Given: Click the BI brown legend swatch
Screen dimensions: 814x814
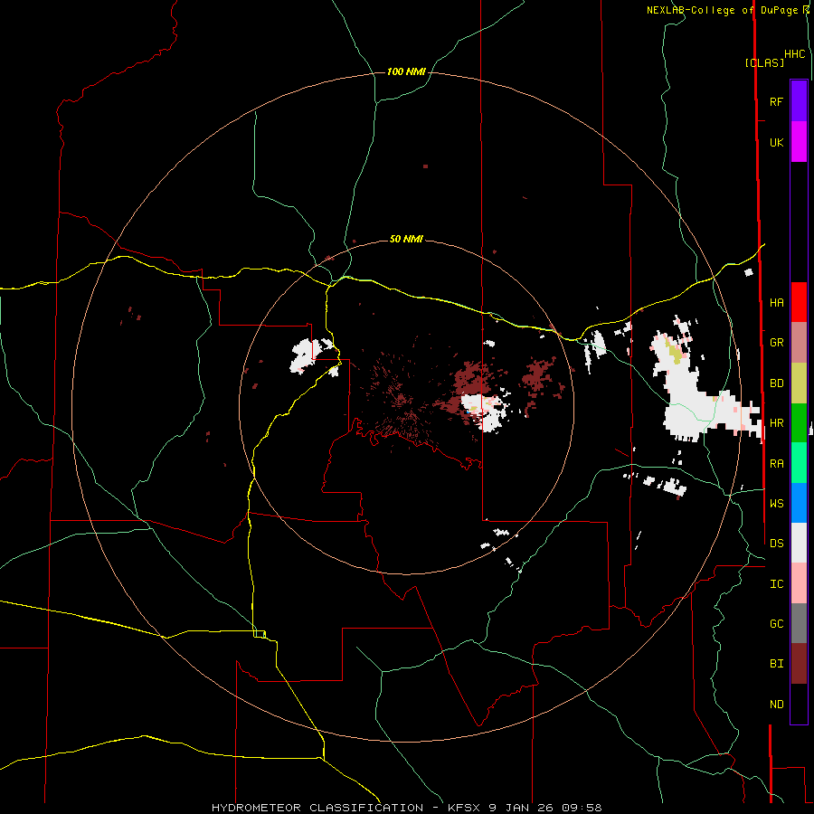Looking at the screenshot, I should (799, 664).
